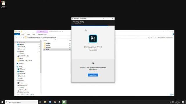Click the taskbar search box
The height and width of the screenshot is (104, 186).
pyautogui.click(x=21, y=102)
